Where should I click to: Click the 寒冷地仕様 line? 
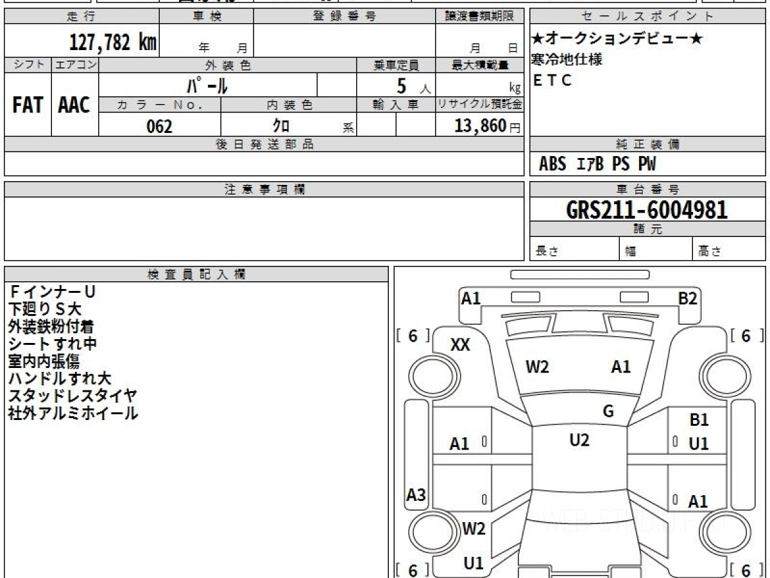click(567, 60)
